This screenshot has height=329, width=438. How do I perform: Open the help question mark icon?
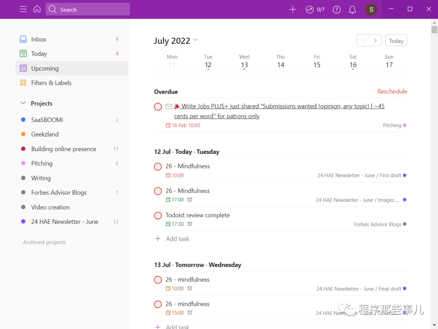click(x=337, y=9)
